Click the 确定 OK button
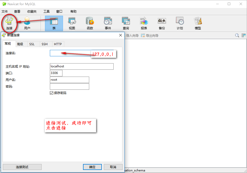The image size is (247, 173). [x=92, y=167]
